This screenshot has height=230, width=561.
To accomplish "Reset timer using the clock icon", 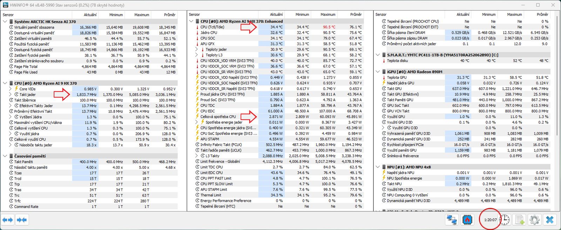I will pyautogui.click(x=504, y=220).
